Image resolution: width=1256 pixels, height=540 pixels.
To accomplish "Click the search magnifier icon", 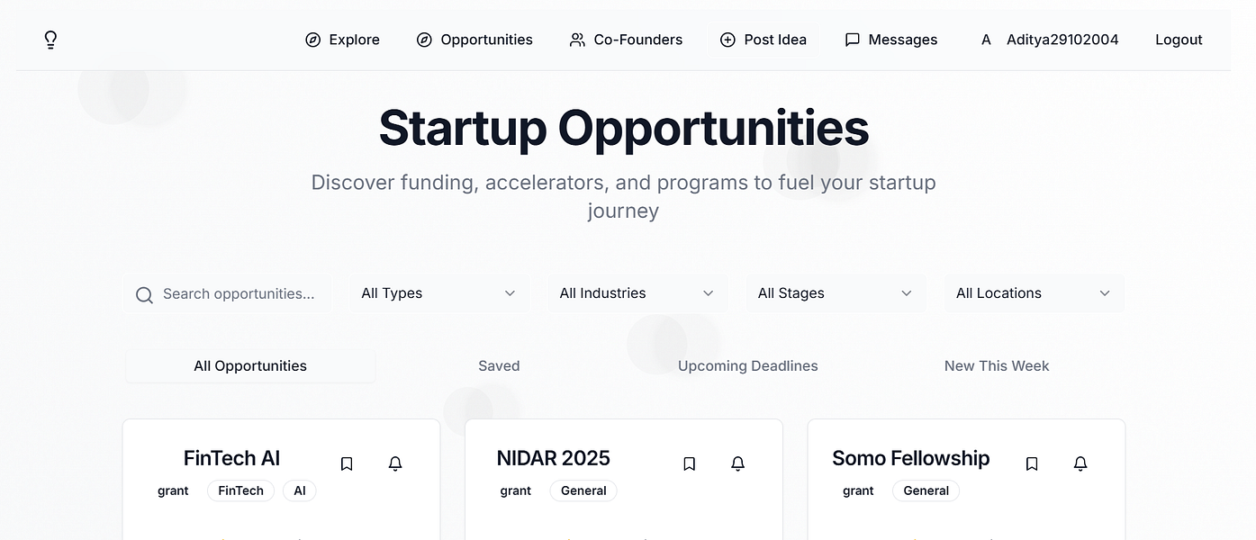I will pyautogui.click(x=144, y=294).
